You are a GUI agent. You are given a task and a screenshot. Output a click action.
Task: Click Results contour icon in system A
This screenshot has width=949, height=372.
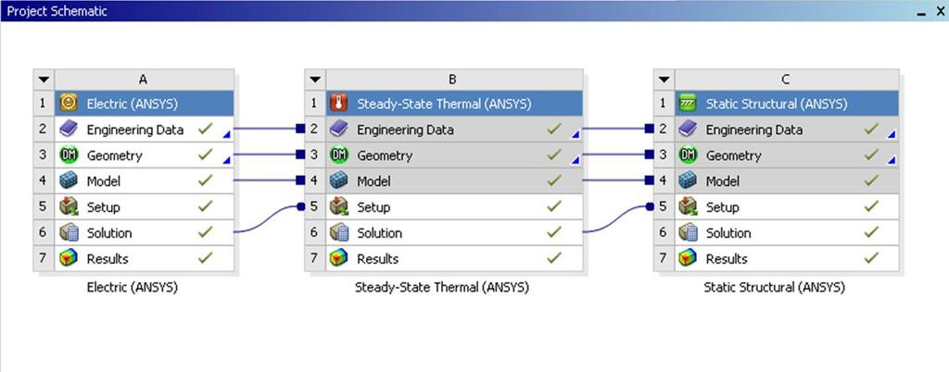coord(69,258)
